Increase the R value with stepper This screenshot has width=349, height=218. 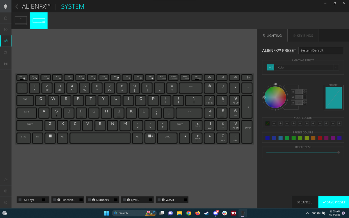pos(305,90)
